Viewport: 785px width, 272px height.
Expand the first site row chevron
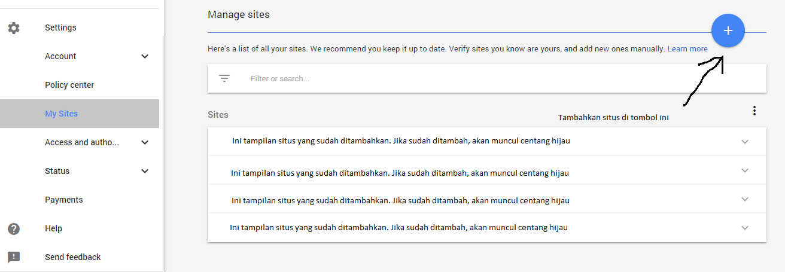point(745,142)
